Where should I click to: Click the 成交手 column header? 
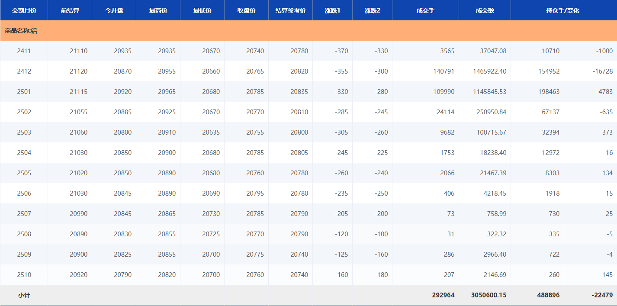coord(425,10)
